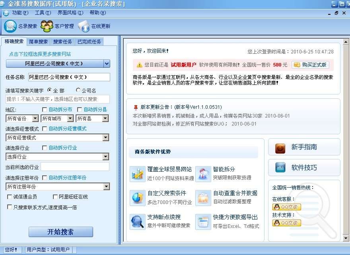The width and height of the screenshot is (350, 255).
Task: Focus search keyword input field
Action: (x=58, y=99)
